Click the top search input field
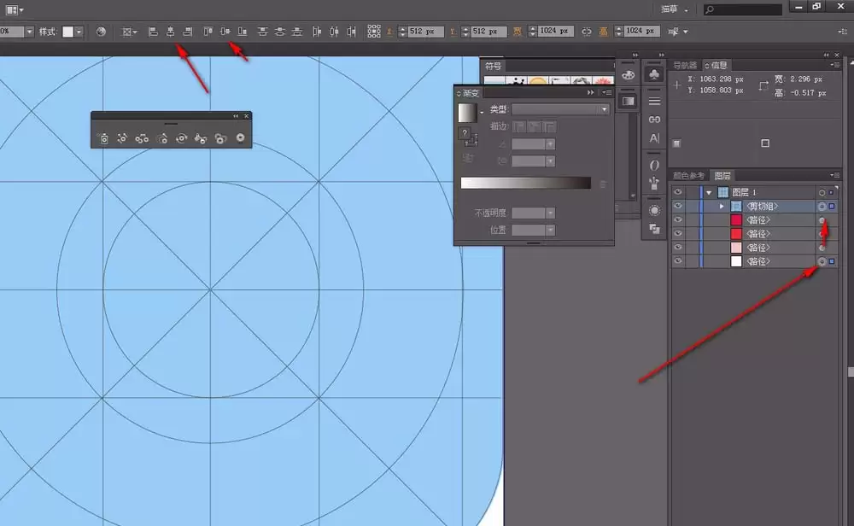Image resolution: width=854 pixels, height=526 pixels. click(x=743, y=9)
